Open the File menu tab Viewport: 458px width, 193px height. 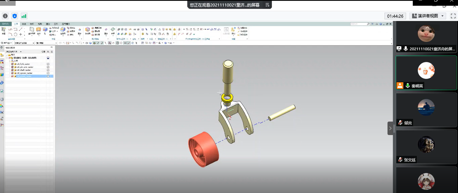[x=5, y=24]
